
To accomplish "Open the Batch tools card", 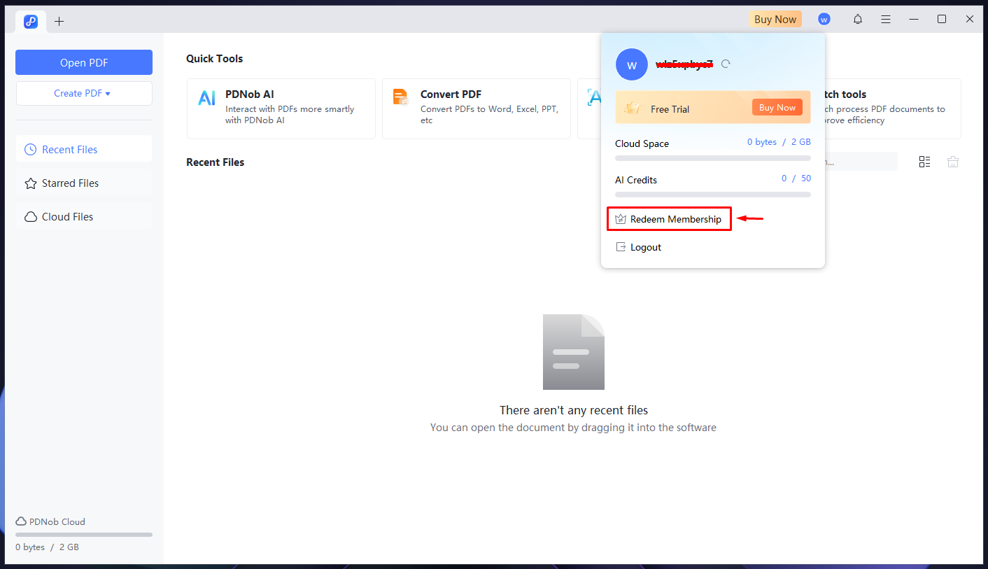I will tap(893, 108).
